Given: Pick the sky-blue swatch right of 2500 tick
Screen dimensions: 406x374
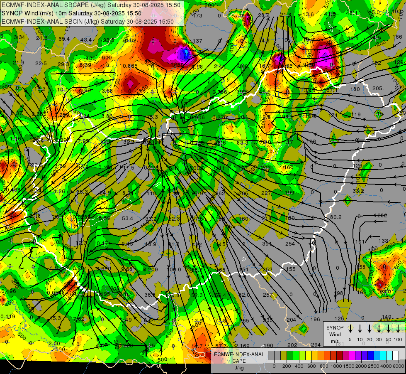Looking at the screenshot, I should [x=377, y=355].
